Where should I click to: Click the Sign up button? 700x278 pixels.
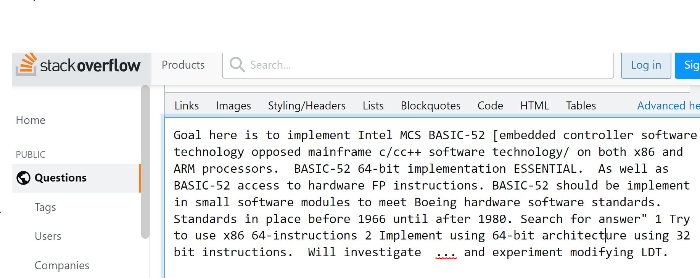click(x=688, y=65)
